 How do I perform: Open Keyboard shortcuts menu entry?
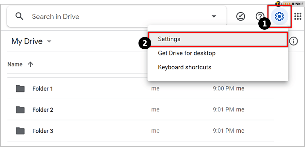point(185,67)
